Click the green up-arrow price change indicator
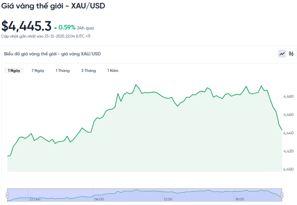297x205 pixels. pos(56,28)
